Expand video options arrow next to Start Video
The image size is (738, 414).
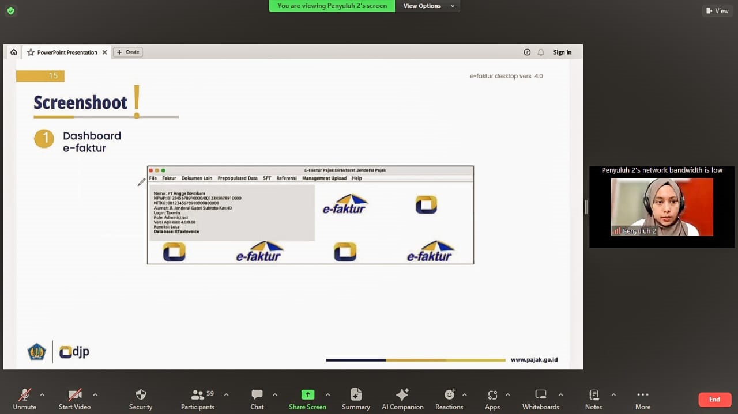pyautogui.click(x=95, y=395)
